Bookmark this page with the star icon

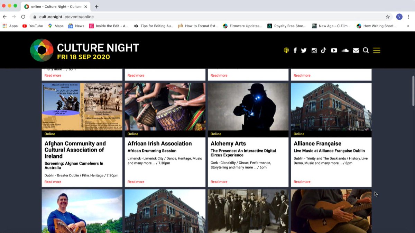[388, 17]
